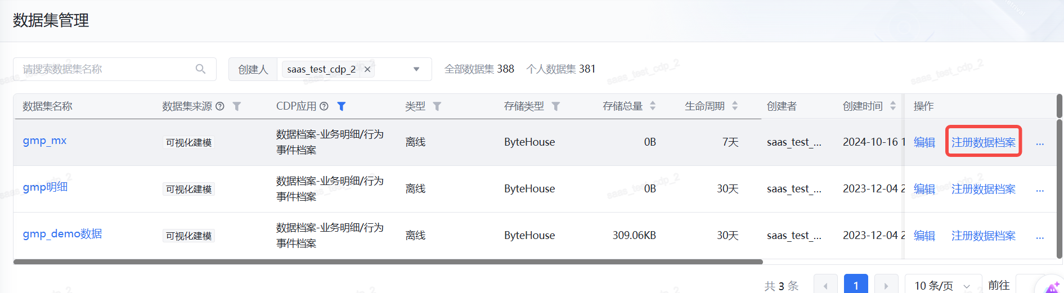Image resolution: width=1064 pixels, height=293 pixels.
Task: Filter by 存储类型 column
Action: tap(555, 106)
